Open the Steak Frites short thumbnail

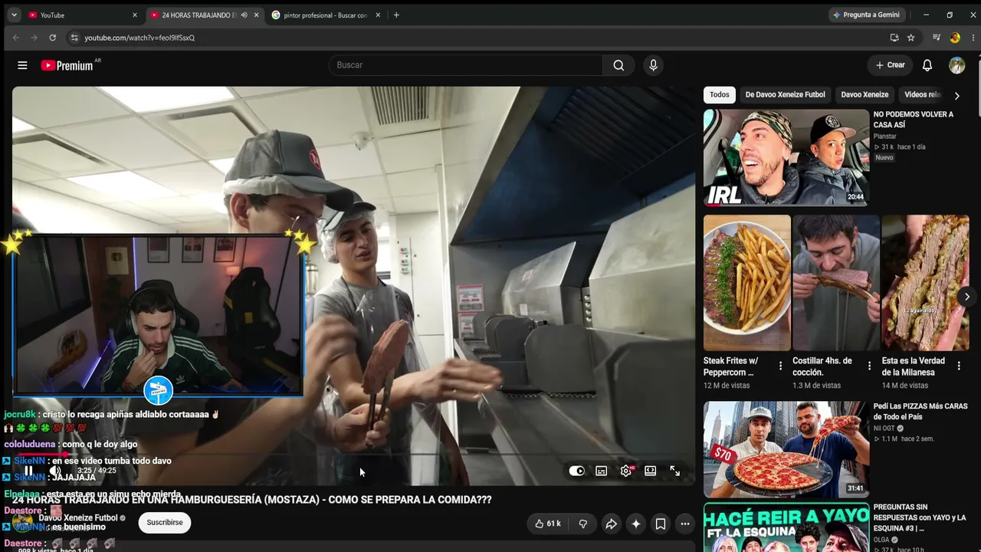tap(747, 283)
